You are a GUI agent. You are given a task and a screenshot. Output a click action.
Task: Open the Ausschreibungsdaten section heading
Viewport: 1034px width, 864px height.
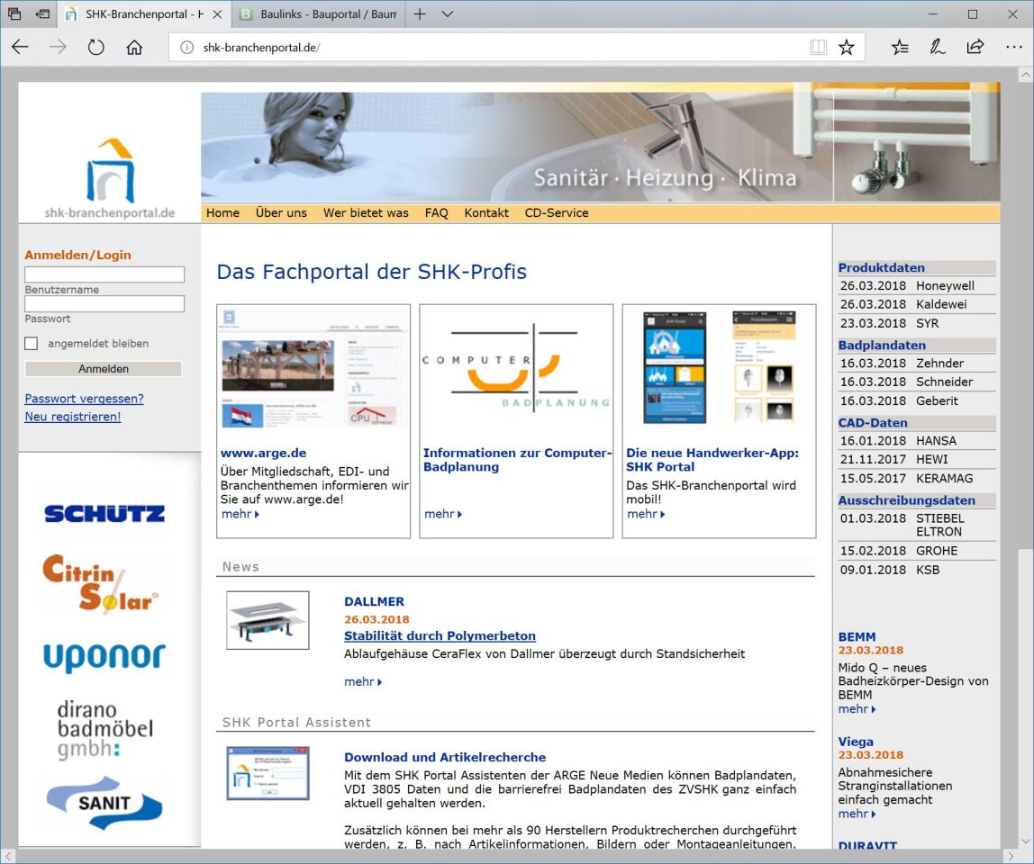[x=907, y=500]
